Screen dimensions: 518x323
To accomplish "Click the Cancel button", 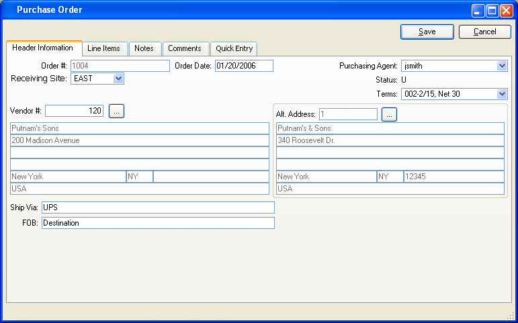I will [484, 32].
